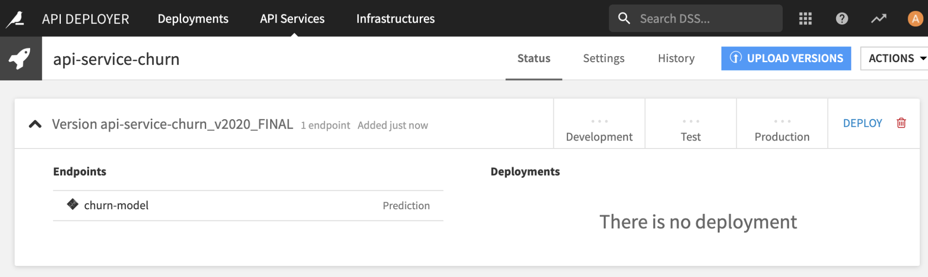
Task: Open the activity trend icon
Action: tap(878, 19)
